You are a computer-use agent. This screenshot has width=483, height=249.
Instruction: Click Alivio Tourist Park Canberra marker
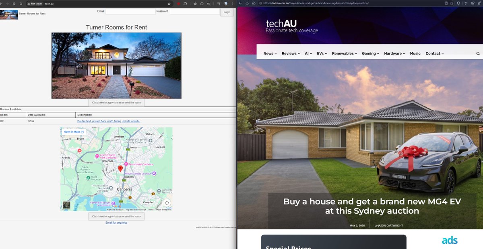point(97,156)
